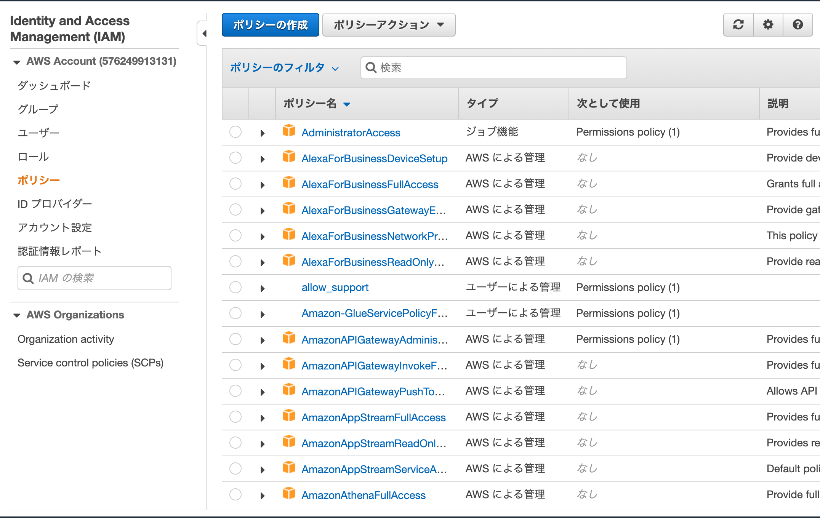Expand the AmazonAPIGatewayInvokeF… row details
Image resolution: width=820 pixels, height=518 pixels.
(263, 366)
